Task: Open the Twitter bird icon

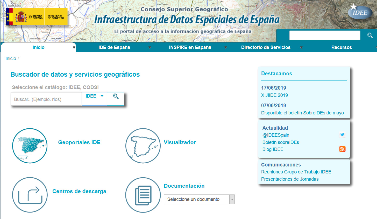Action: tap(342, 135)
